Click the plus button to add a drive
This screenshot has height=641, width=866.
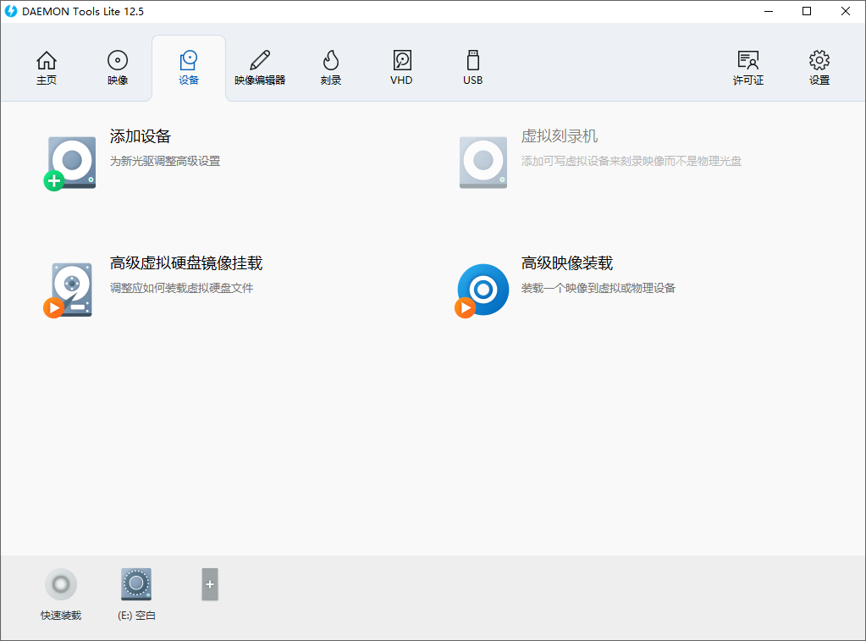pos(209,583)
